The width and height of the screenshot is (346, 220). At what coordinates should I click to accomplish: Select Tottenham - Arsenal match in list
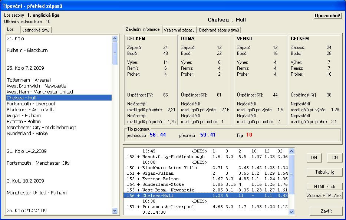pyautogui.click(x=29, y=80)
